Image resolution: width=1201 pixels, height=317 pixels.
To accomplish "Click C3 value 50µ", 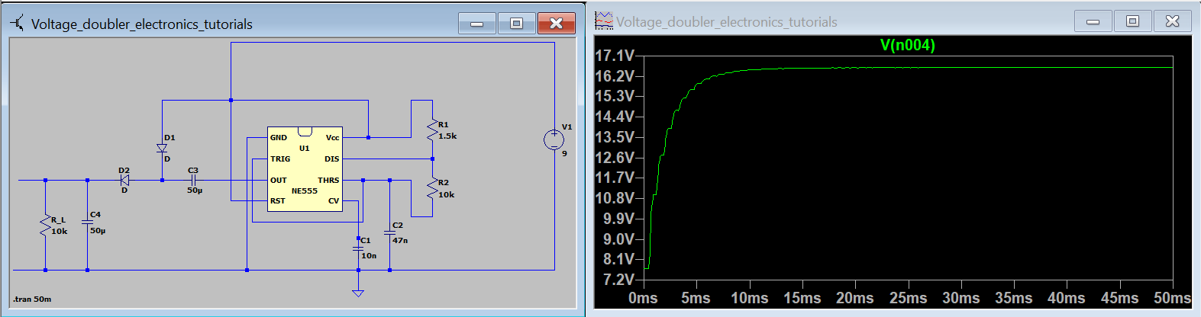I will (x=195, y=191).
